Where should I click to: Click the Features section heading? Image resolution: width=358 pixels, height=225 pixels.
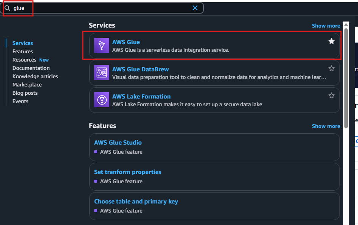[x=102, y=126]
